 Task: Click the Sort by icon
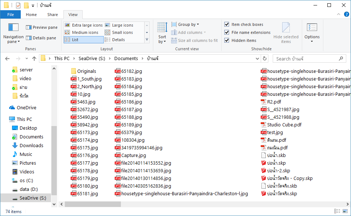click(162, 28)
